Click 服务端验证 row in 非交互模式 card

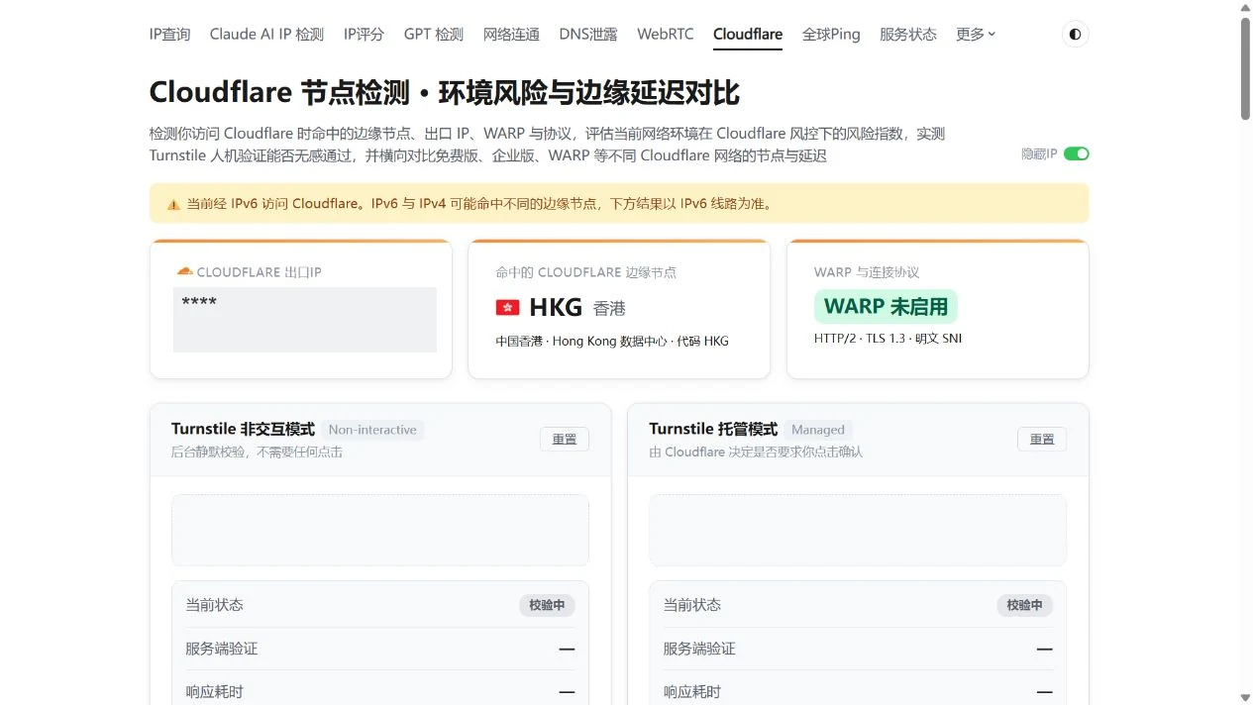(380, 649)
